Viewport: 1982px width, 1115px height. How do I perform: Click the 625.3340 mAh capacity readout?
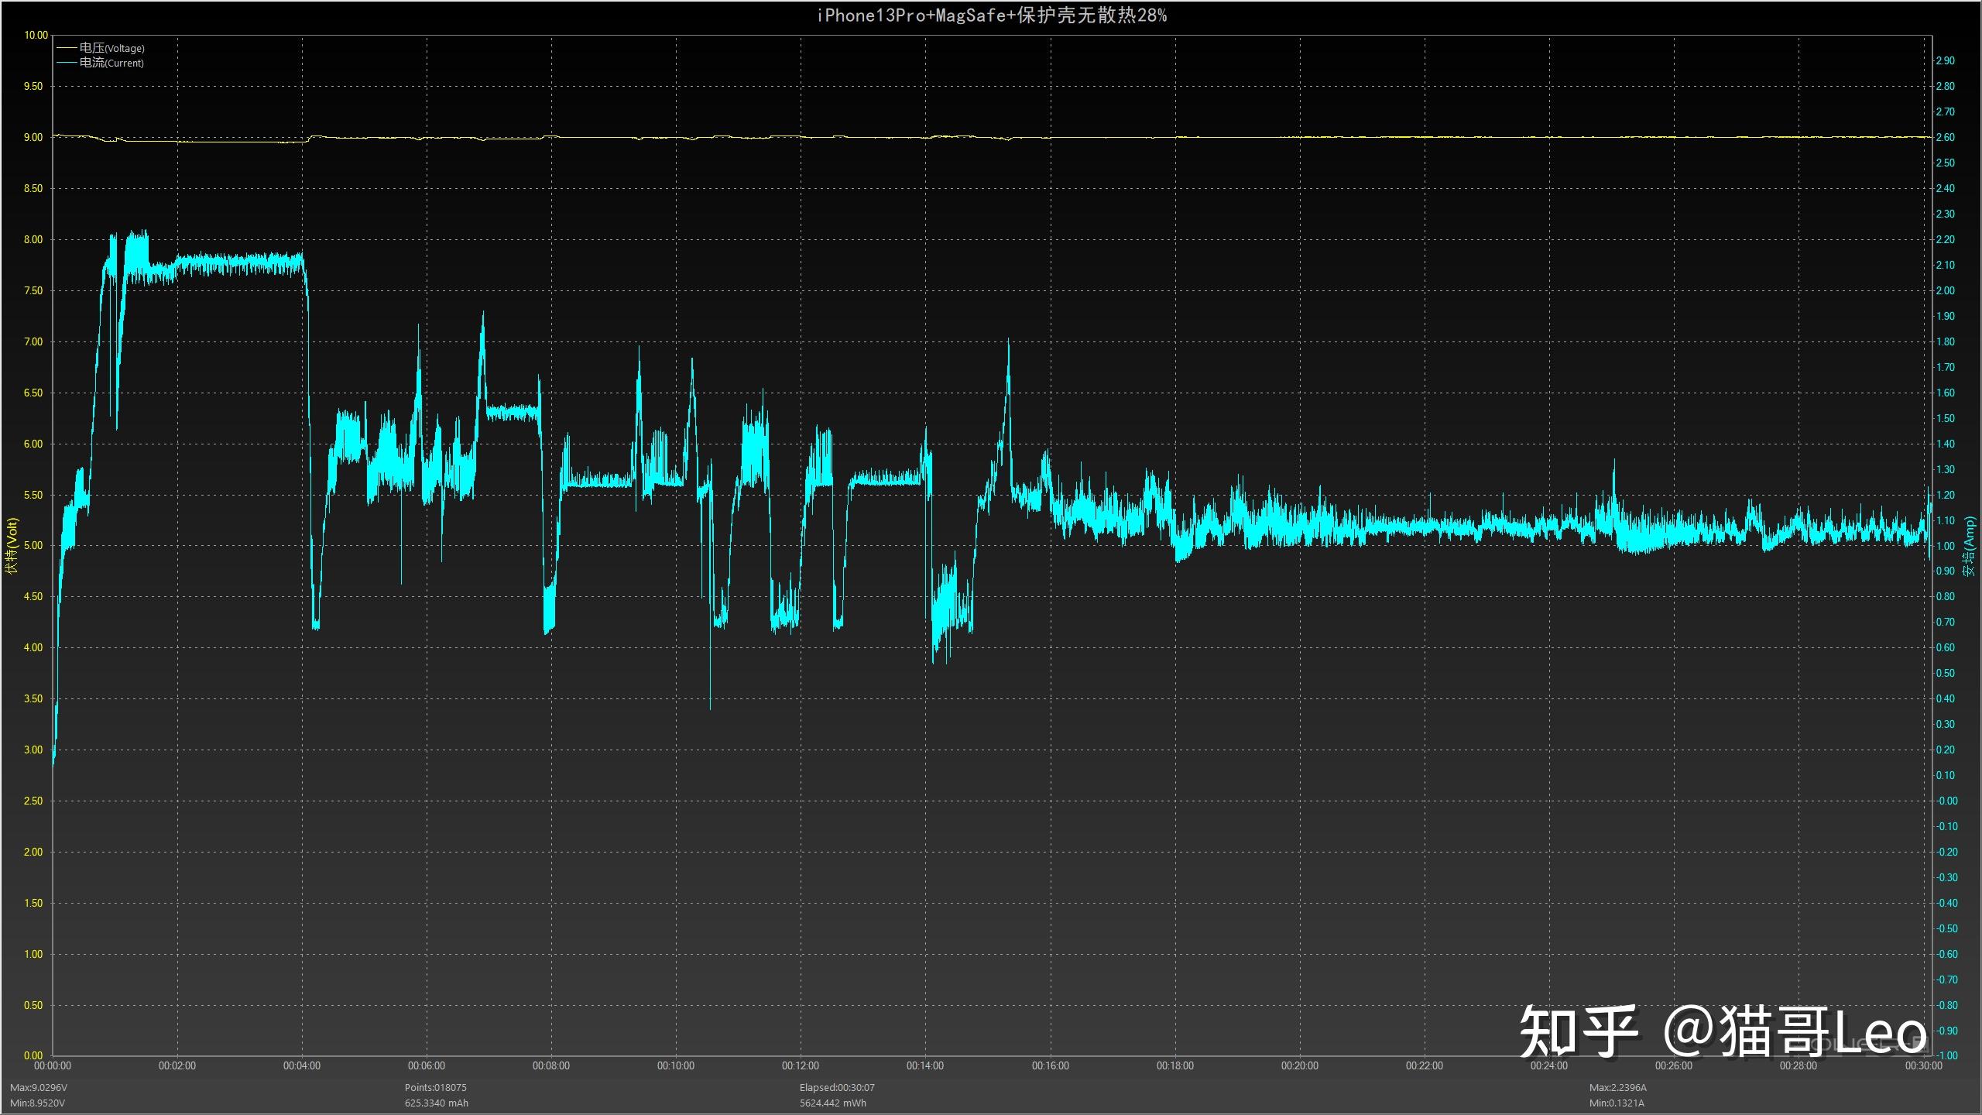436,1103
